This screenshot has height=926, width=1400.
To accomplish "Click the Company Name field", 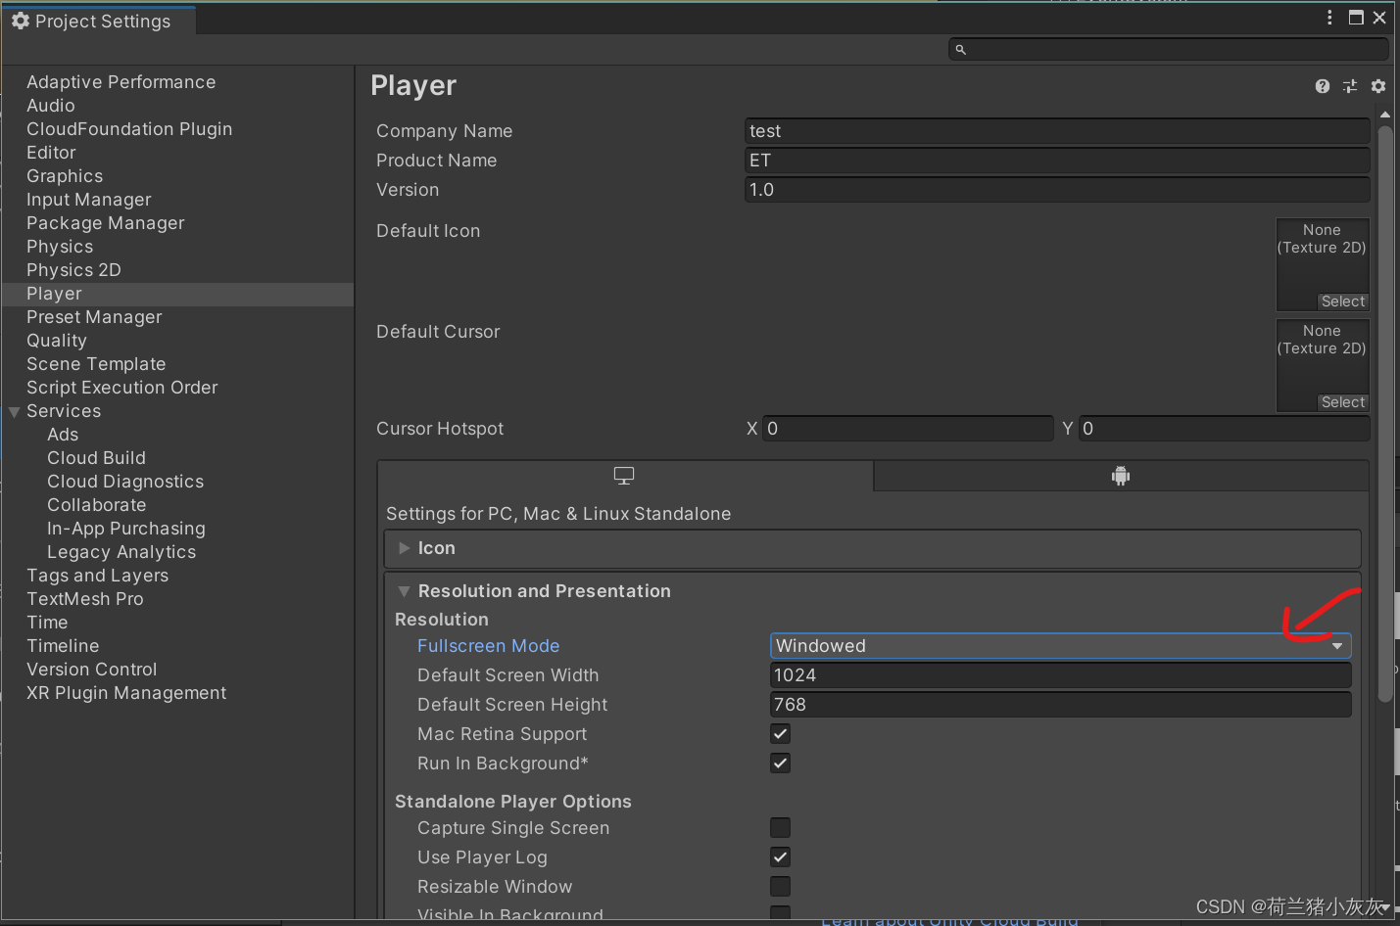I will tap(1057, 131).
